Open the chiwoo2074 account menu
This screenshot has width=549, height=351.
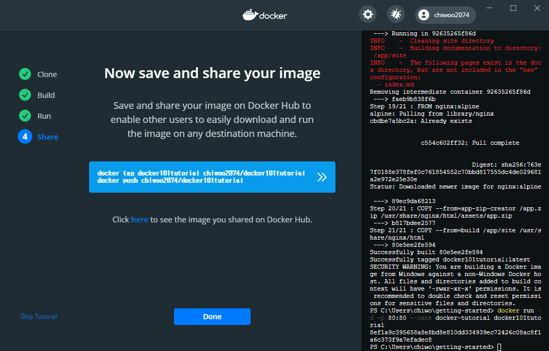(x=445, y=15)
